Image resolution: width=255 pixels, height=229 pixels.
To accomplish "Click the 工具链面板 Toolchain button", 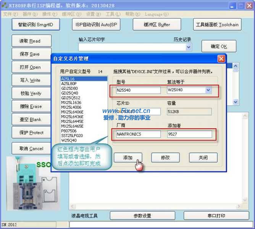I will pyautogui.click(x=217, y=25).
